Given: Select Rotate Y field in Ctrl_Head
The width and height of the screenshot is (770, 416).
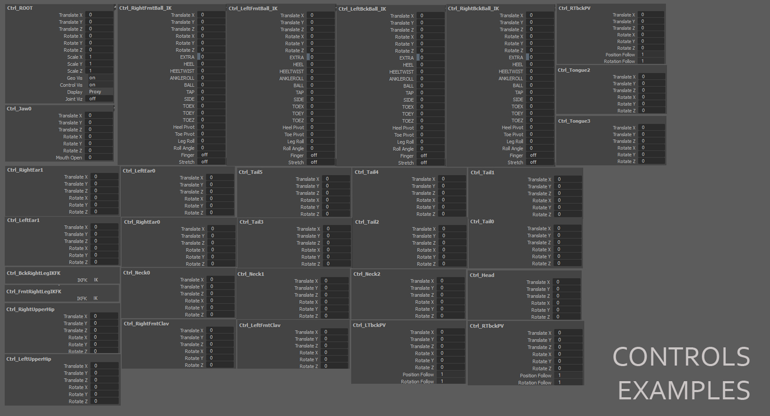Looking at the screenshot, I should [568, 310].
